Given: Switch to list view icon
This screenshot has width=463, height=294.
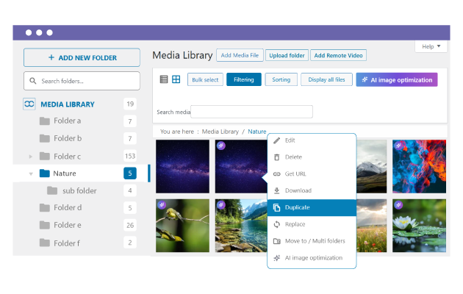Looking at the screenshot, I should [x=164, y=79].
